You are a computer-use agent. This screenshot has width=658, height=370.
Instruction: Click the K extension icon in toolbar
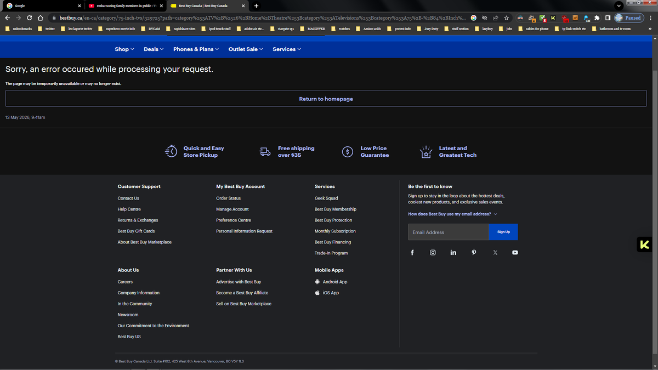553,18
